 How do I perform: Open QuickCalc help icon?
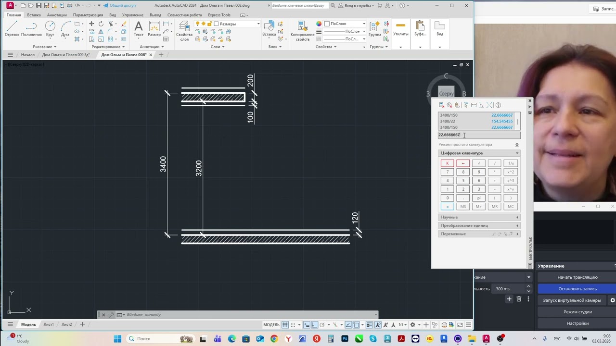point(498,105)
